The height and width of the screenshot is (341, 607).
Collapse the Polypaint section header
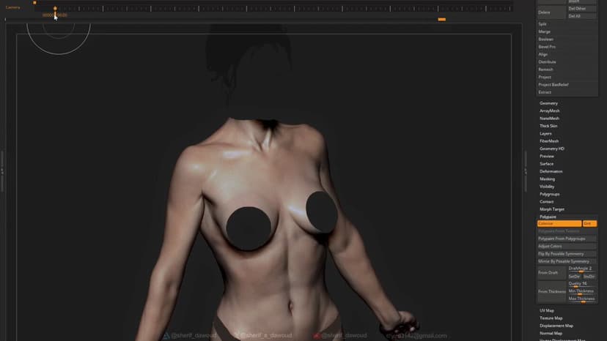coord(548,217)
